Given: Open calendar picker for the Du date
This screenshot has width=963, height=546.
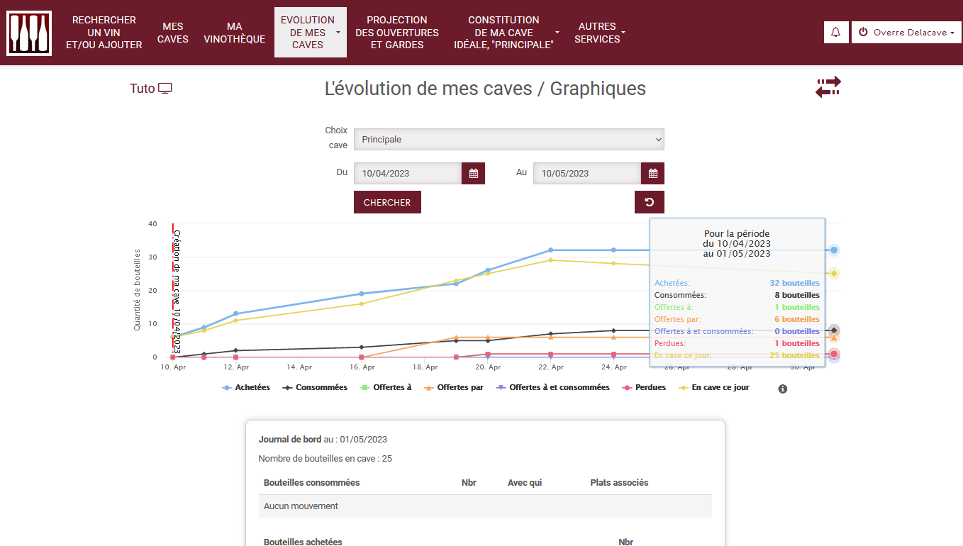Looking at the screenshot, I should pos(473,174).
